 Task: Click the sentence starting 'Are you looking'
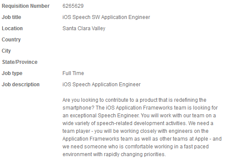tap(134, 104)
